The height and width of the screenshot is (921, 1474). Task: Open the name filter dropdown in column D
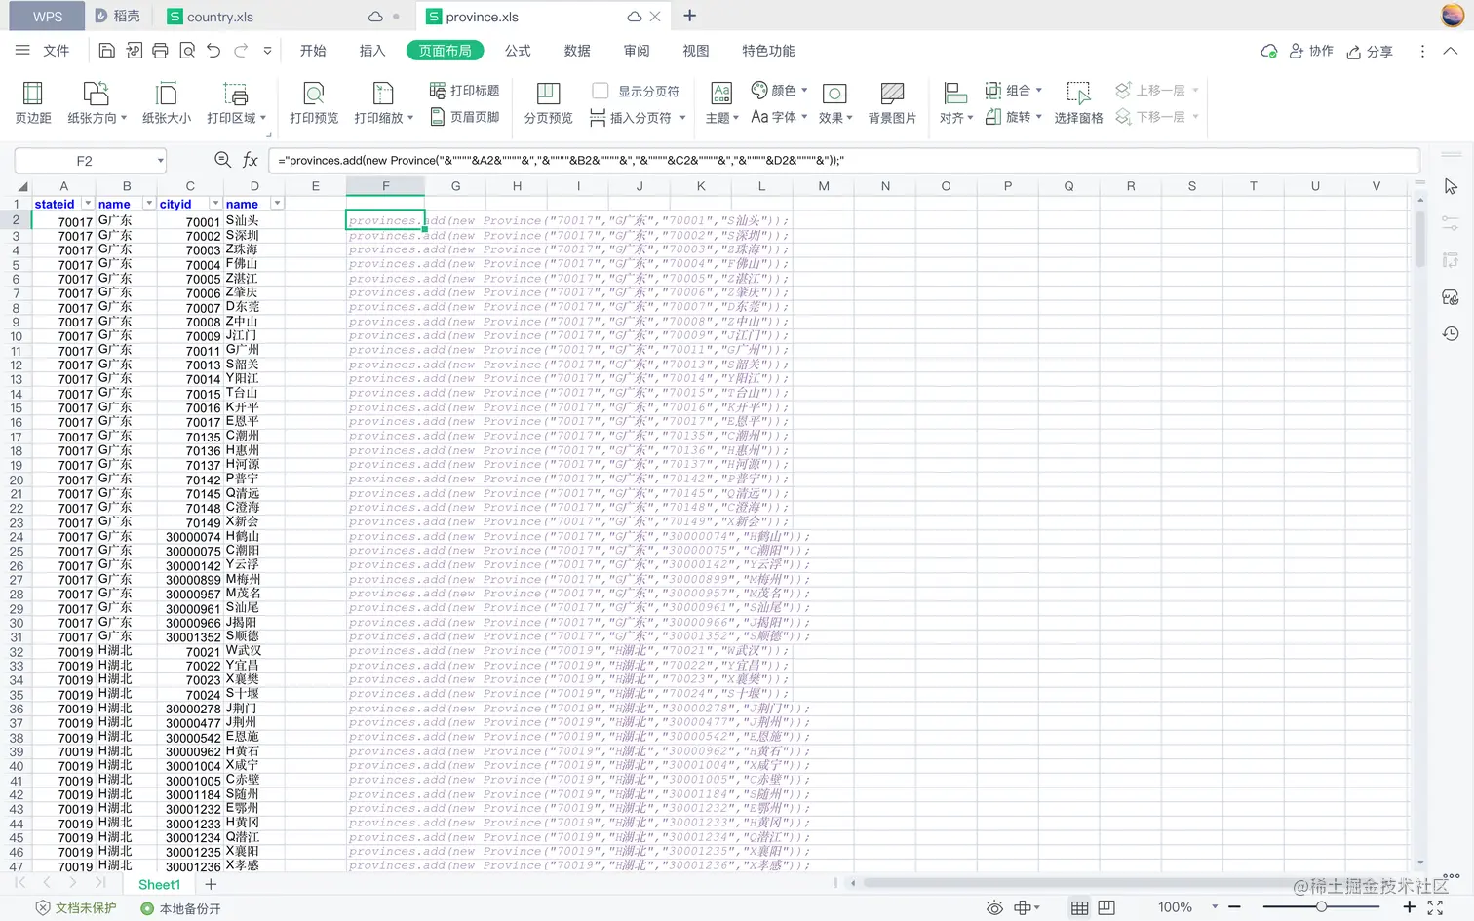pos(277,204)
